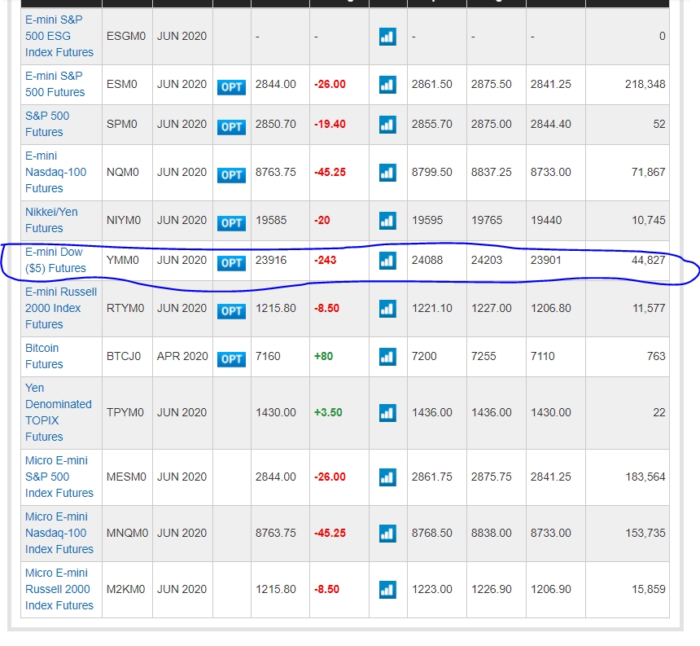Open chart icon for ESM0 row
This screenshot has height=646, width=700.
pos(387,85)
